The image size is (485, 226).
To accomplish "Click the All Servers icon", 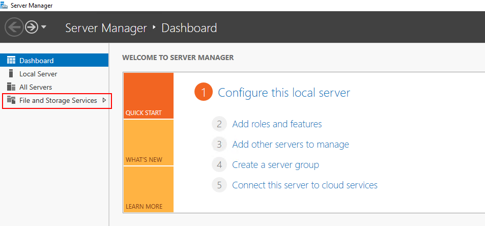I will 11,87.
